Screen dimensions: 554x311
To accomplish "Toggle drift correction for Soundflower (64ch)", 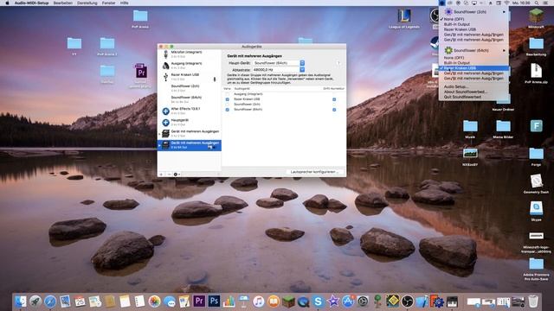I will point(334,110).
